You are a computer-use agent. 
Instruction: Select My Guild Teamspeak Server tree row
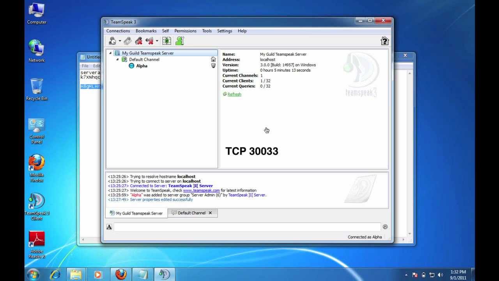(x=162, y=53)
